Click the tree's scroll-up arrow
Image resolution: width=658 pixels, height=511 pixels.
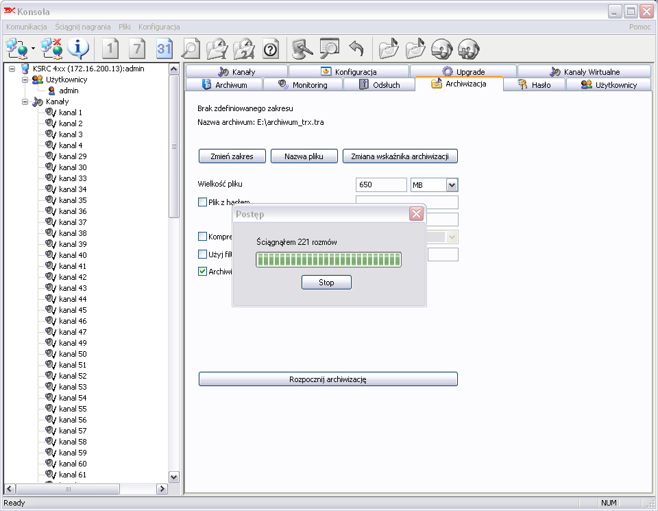point(173,69)
